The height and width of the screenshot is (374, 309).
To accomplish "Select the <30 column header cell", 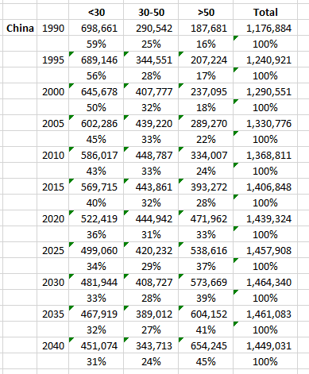I will click(96, 12).
